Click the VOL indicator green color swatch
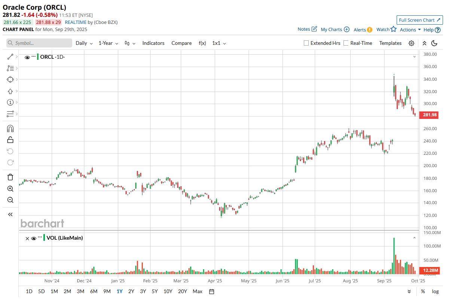This screenshot has width=452, height=307. tap(45, 238)
